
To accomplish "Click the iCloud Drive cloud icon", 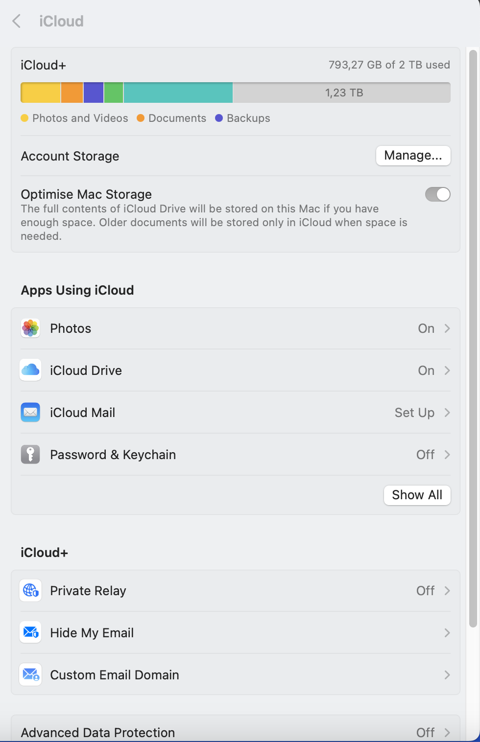I will [x=30, y=371].
